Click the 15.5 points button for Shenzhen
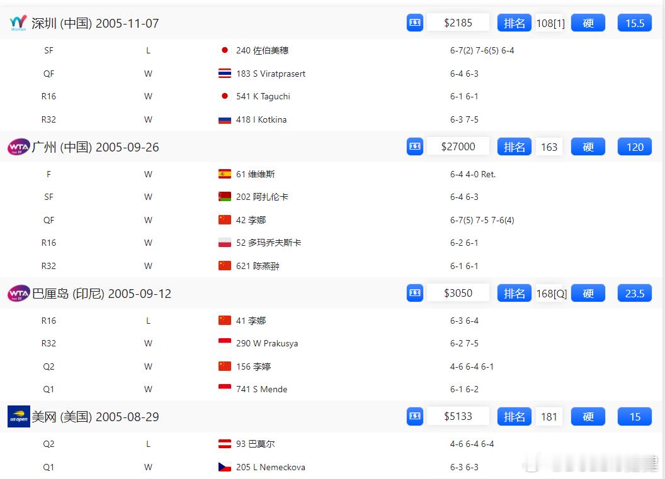The height and width of the screenshot is (479, 665). pos(635,23)
